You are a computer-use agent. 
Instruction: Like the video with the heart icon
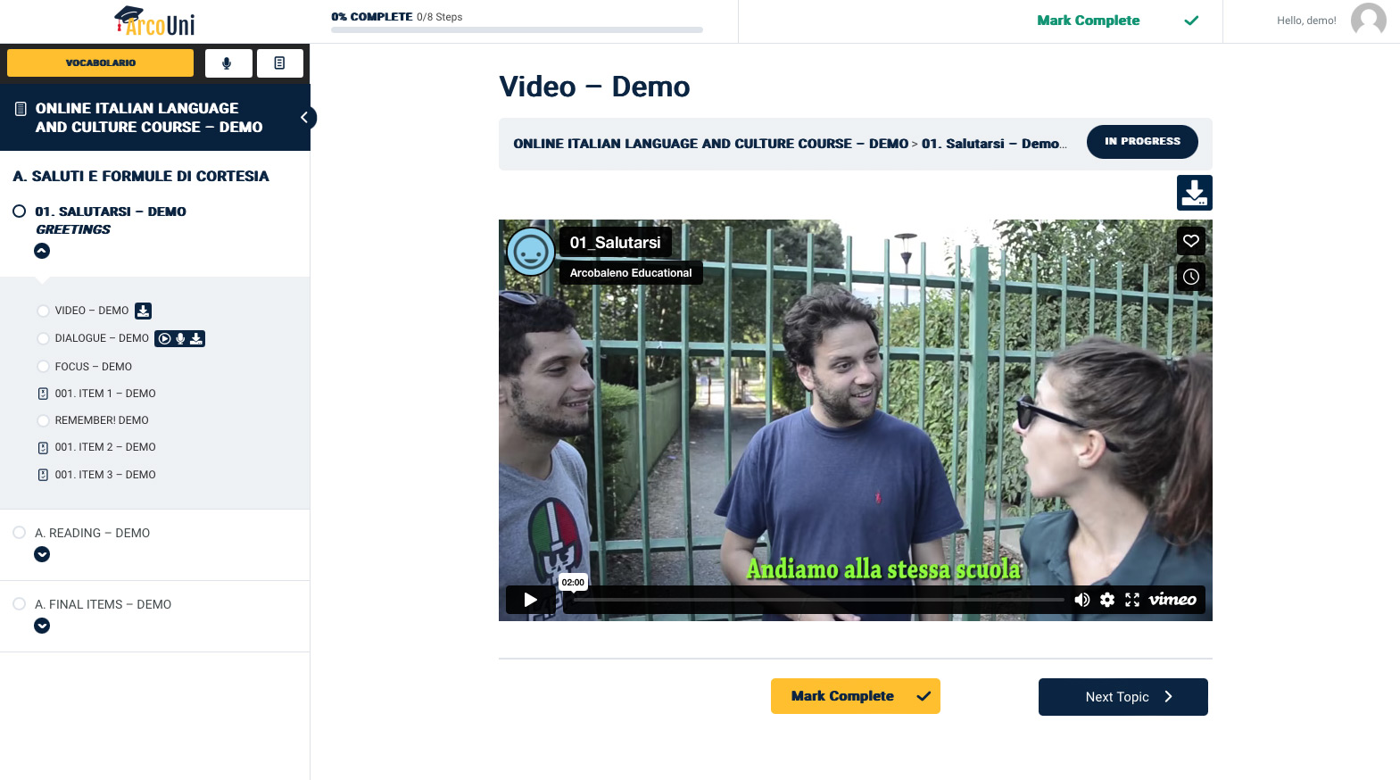pos(1191,240)
